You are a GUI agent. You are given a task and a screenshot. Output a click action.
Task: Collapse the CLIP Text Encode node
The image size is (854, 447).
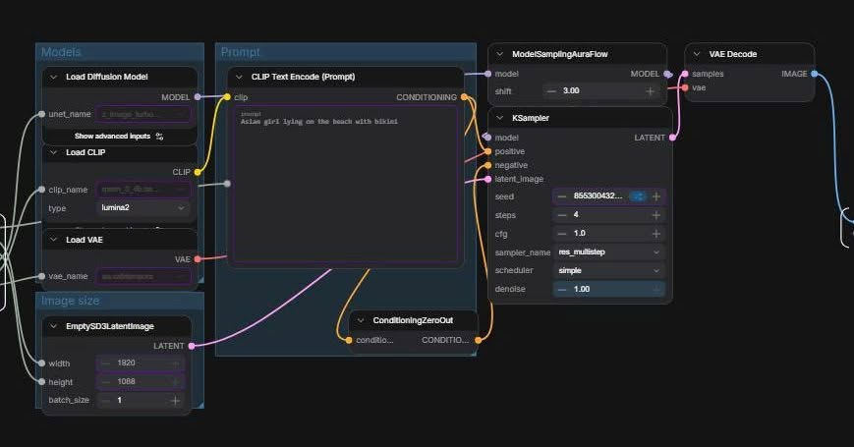click(x=239, y=77)
